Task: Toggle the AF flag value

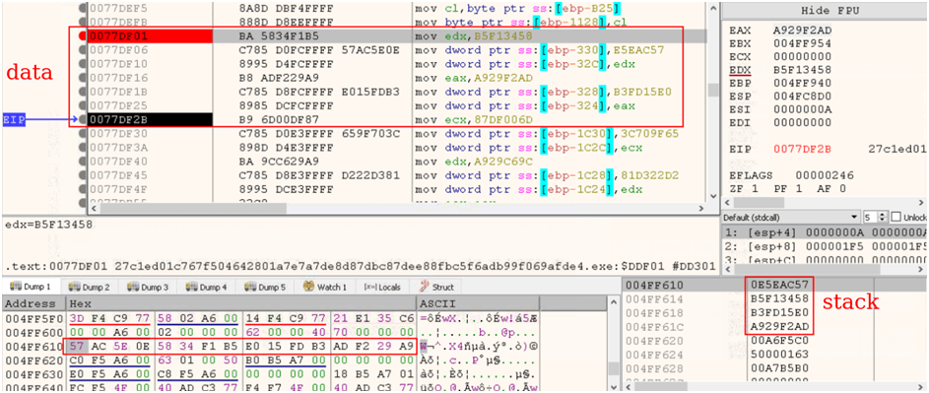Action: [843, 189]
